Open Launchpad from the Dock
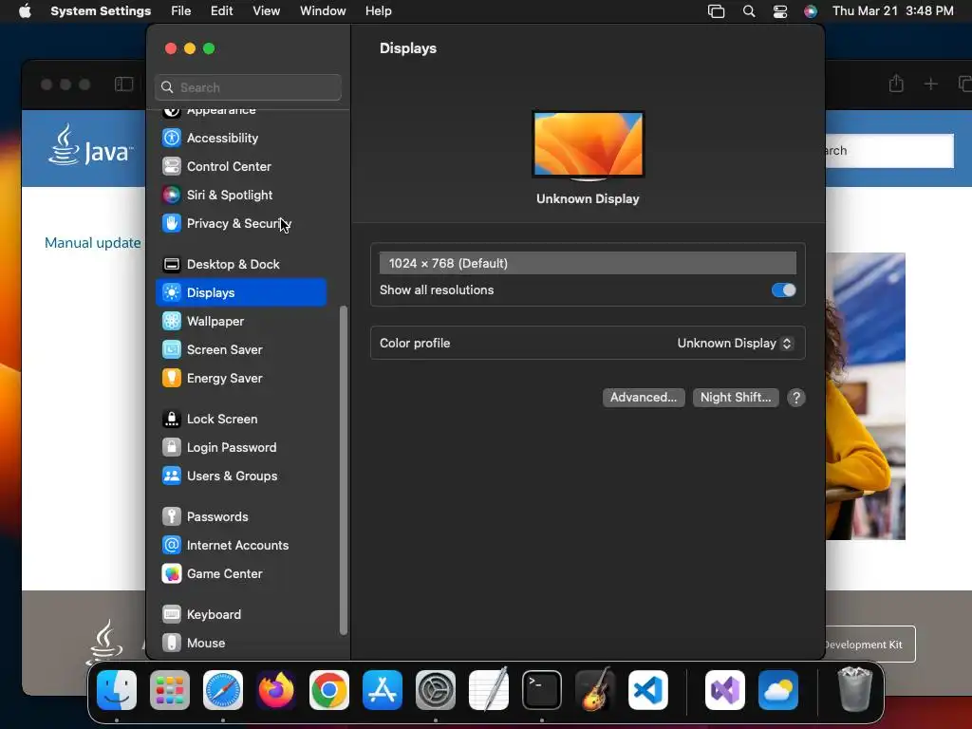 coord(170,690)
